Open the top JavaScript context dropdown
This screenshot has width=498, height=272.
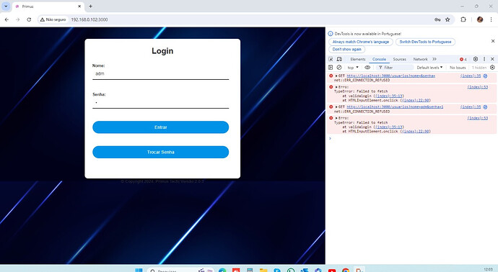[353, 68]
